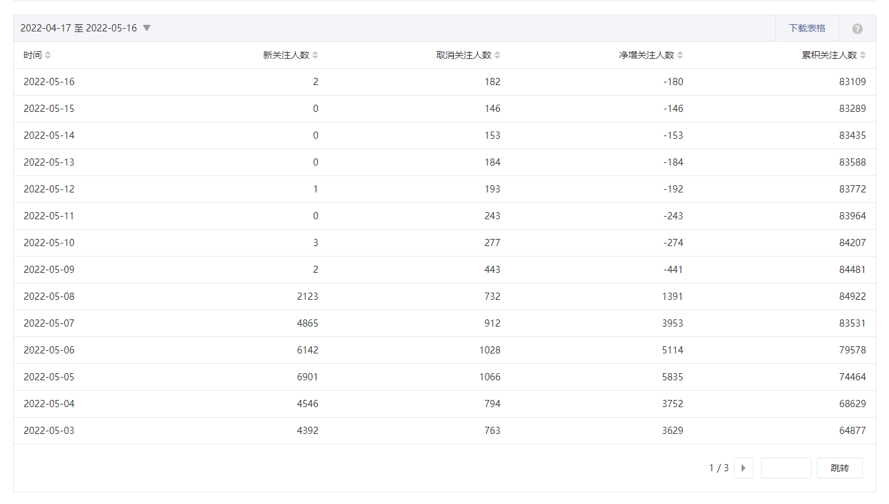
Task: Click unfollow count 1066
Action: (490, 377)
